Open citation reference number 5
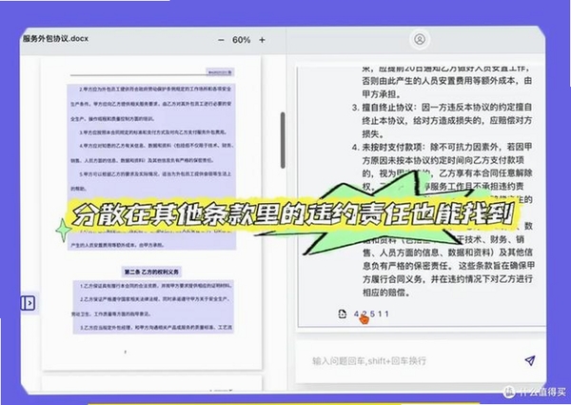 click(x=372, y=314)
